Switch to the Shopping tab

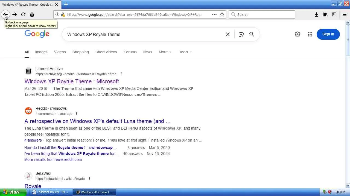81,52
